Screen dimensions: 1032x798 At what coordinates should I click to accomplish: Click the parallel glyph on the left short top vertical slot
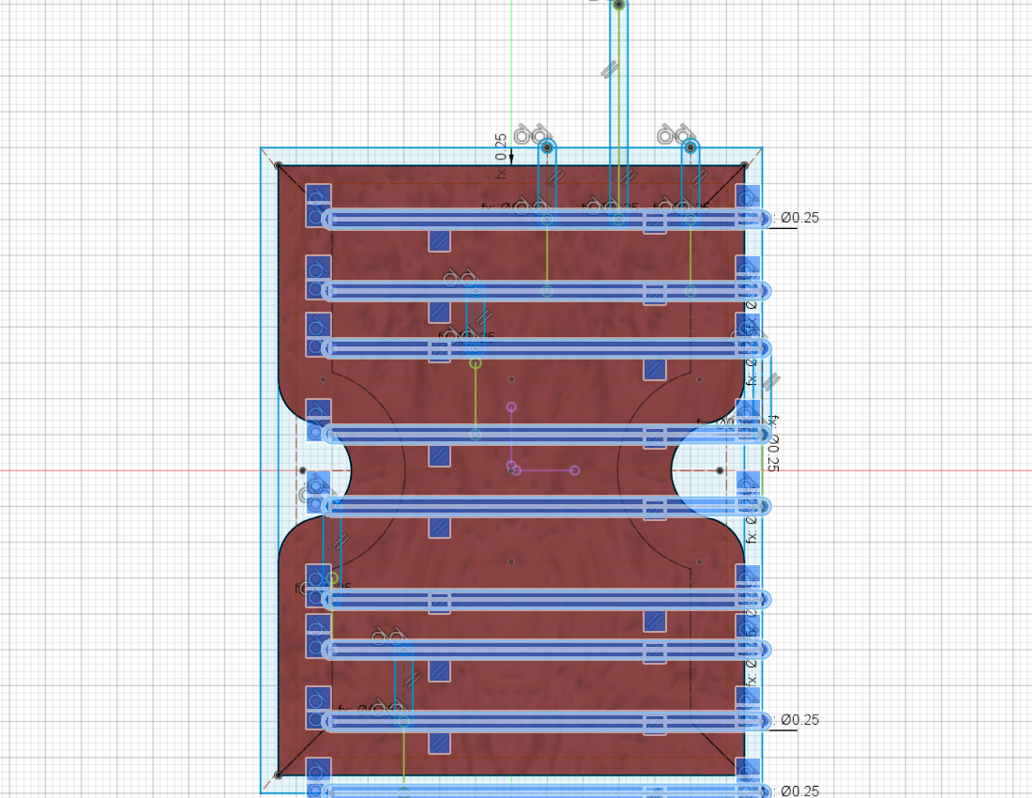pos(555,176)
